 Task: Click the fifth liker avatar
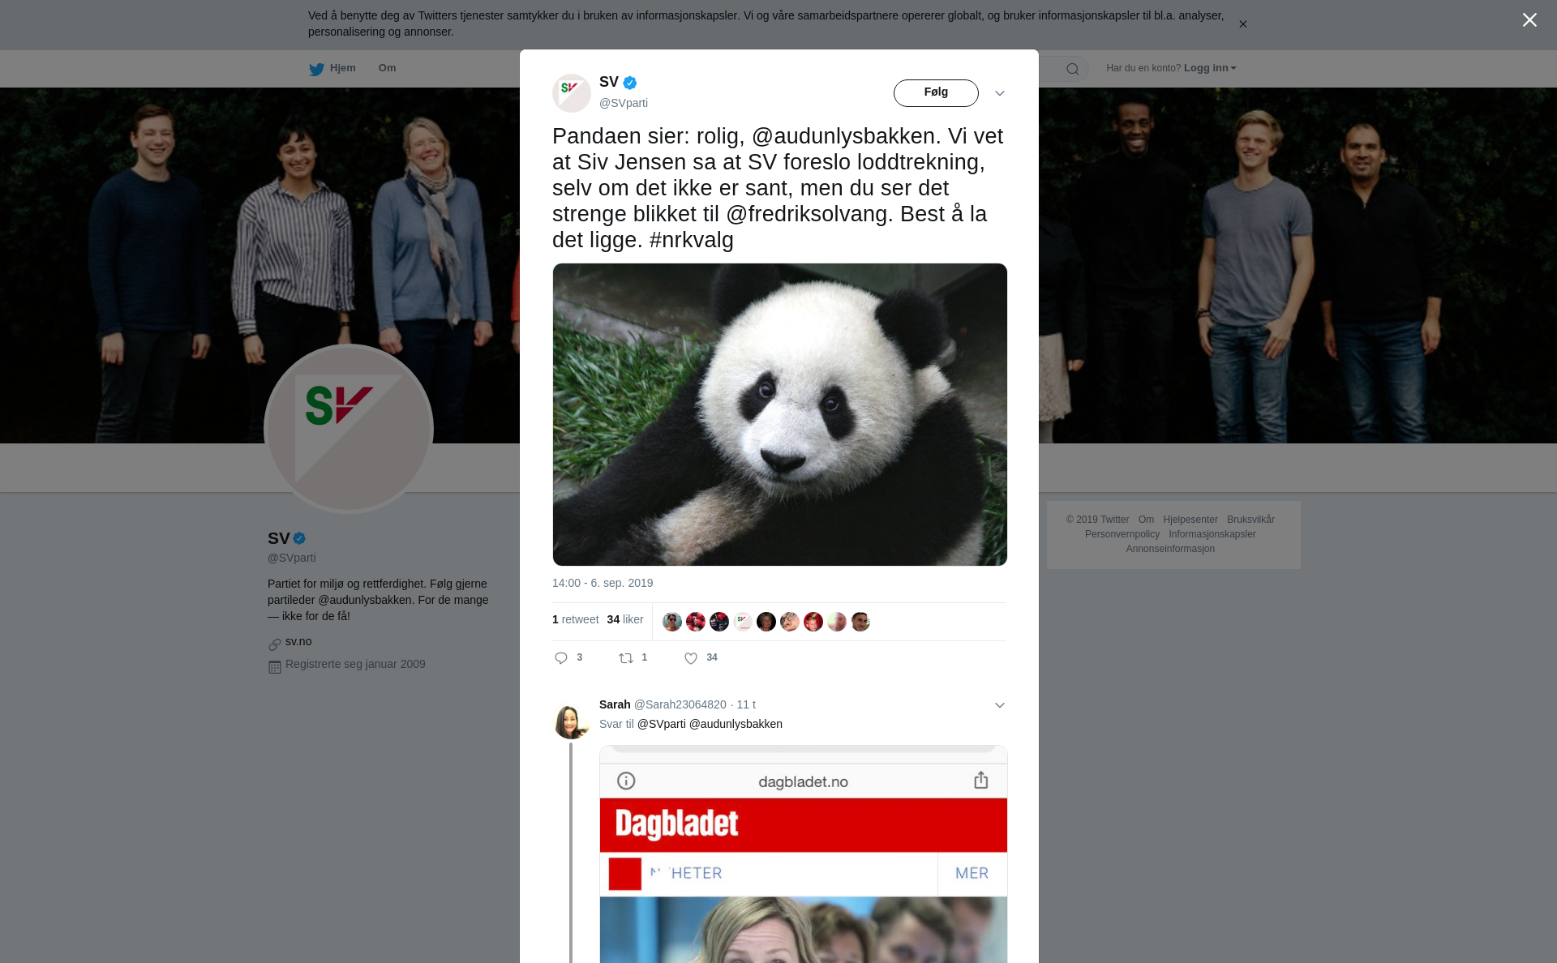(766, 622)
